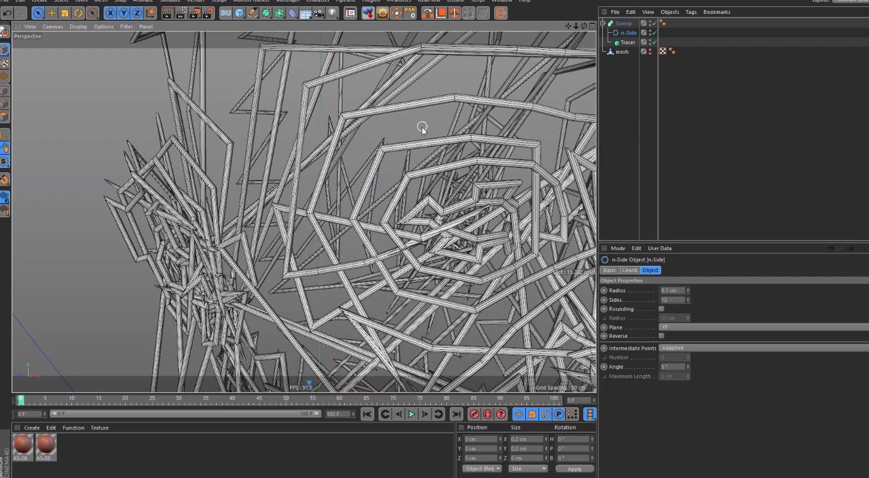
Task: Click the checkered texture tag on mesh
Action: 663,52
